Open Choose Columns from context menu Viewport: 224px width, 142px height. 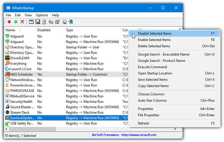(174, 94)
